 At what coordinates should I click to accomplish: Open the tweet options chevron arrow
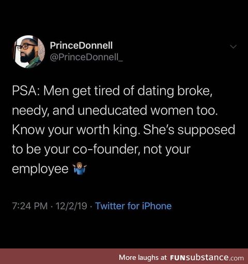click(x=234, y=47)
